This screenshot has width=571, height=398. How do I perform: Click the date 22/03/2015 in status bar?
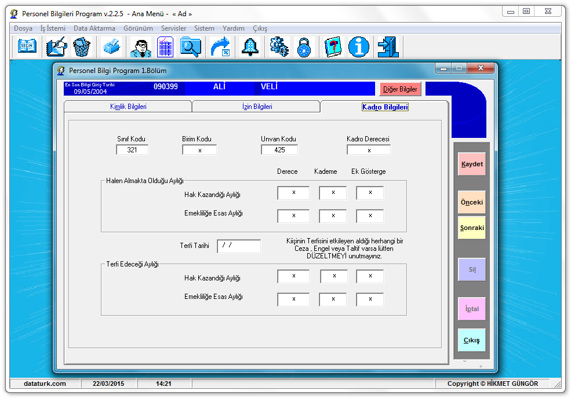tap(108, 384)
